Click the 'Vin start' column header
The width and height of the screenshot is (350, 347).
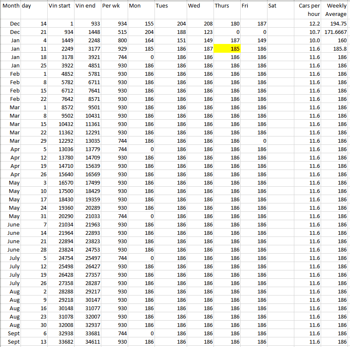point(60,6)
